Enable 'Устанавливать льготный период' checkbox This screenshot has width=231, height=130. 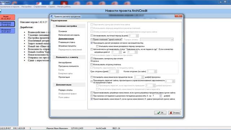pos(92,36)
